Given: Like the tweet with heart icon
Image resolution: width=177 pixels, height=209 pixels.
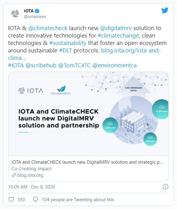Looking at the screenshot, I should point(11,199).
